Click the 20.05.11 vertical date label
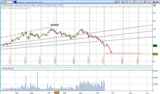This screenshot has width=160, height=94. click(74, 60)
